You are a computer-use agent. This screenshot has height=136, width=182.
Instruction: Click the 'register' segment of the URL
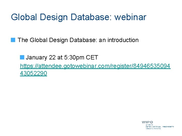[x=121, y=66]
